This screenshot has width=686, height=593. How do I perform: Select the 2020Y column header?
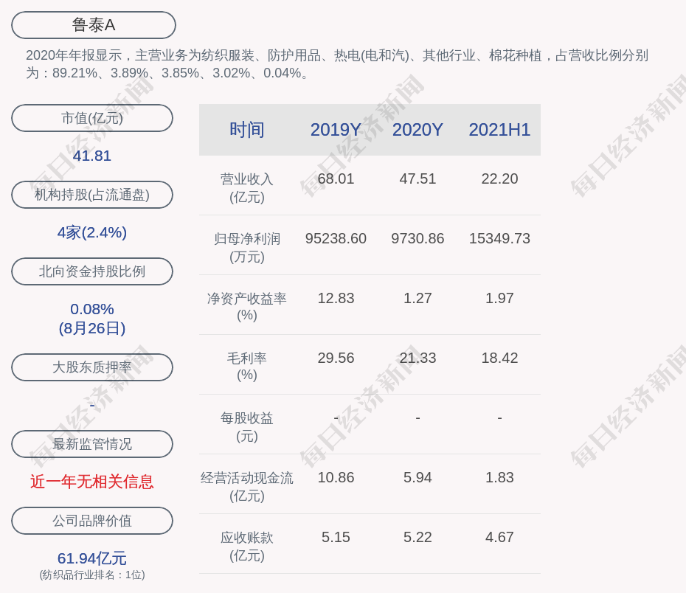pos(418,130)
